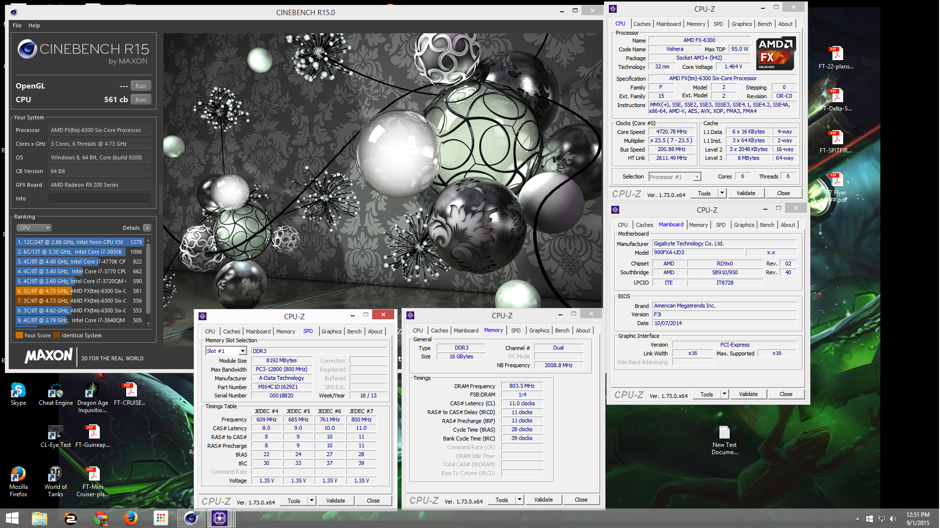Open the CPU ranking type dropdown

(x=34, y=228)
